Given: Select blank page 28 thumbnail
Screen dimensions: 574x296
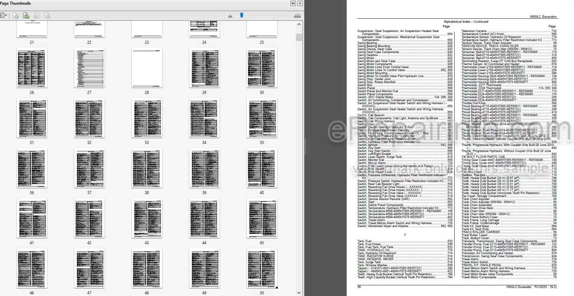Looking at the screenshot, I should (147, 68).
